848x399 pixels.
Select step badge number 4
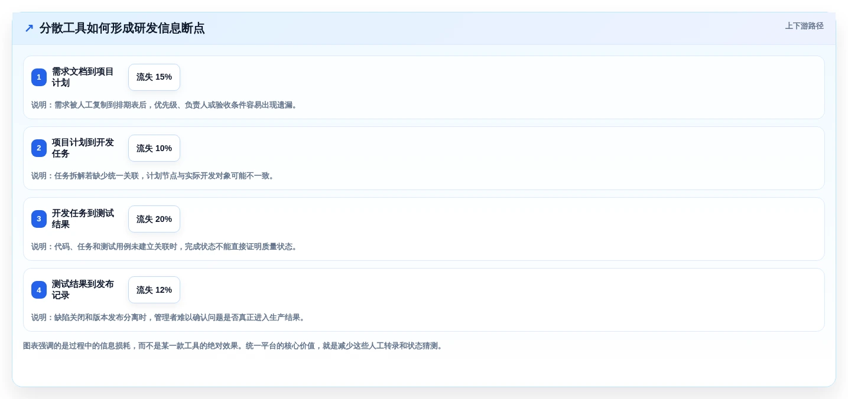pos(39,290)
